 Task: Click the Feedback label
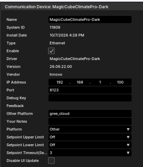pos(15,106)
